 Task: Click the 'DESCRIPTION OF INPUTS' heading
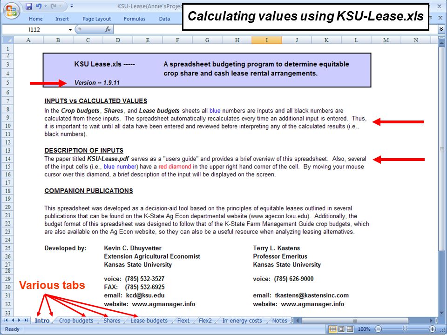84,150
